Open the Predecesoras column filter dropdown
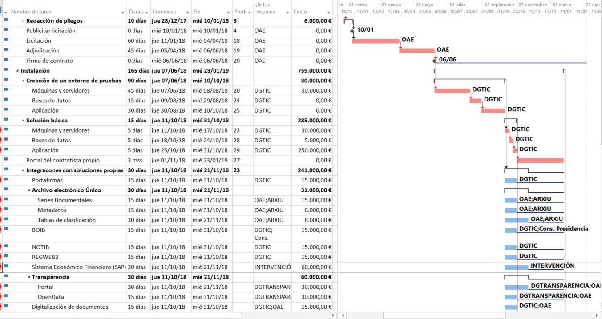 (x=250, y=12)
